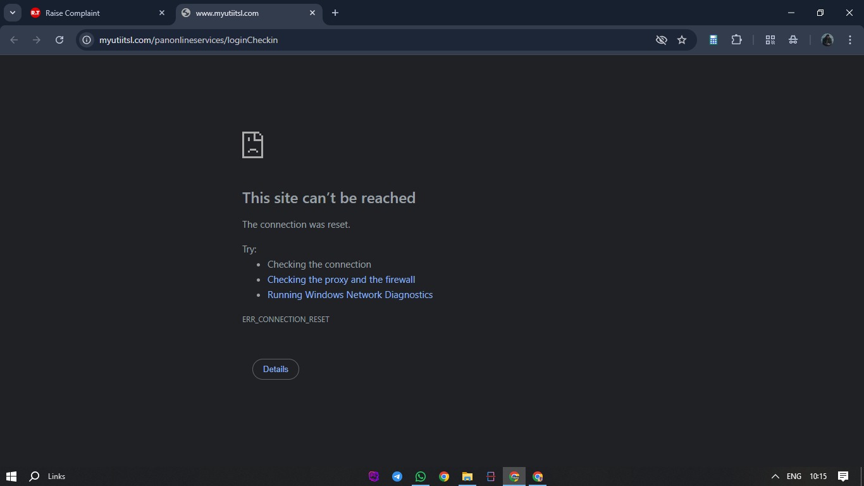Open a new tab with plus button

click(335, 13)
